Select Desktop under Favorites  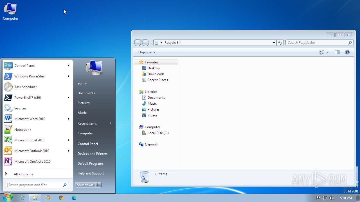click(154, 68)
